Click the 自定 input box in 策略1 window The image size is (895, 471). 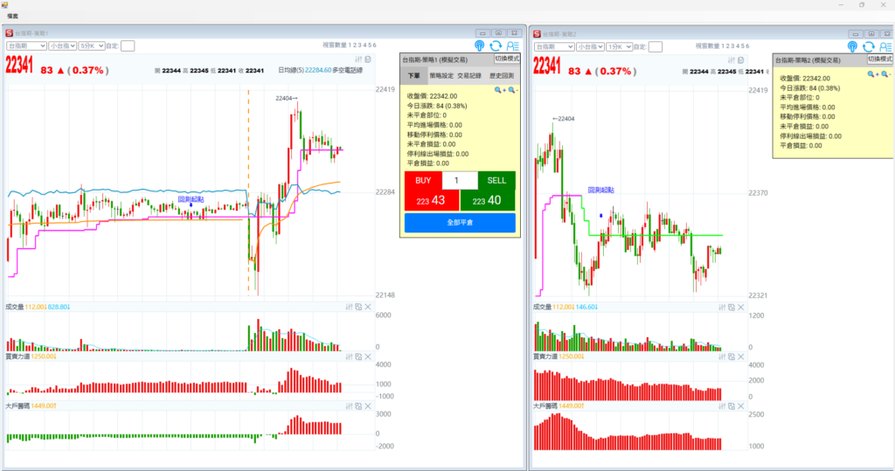pyautogui.click(x=128, y=45)
